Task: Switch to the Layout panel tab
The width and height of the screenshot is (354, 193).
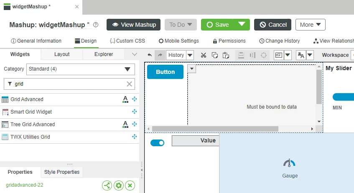Action: [62, 54]
